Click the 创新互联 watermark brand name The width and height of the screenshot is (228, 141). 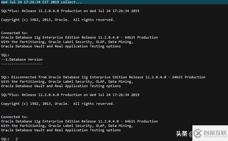[215, 133]
